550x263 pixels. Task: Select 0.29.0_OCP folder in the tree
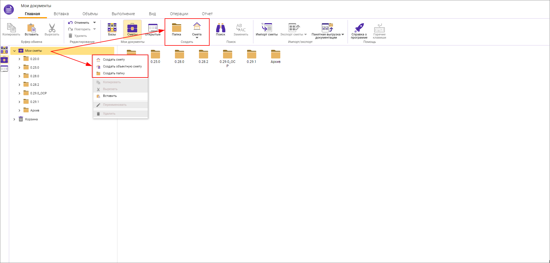pyautogui.click(x=38, y=93)
